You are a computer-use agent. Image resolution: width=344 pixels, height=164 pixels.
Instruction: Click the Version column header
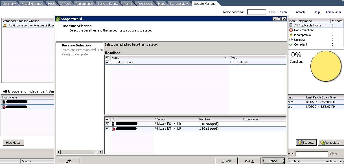coord(176,119)
